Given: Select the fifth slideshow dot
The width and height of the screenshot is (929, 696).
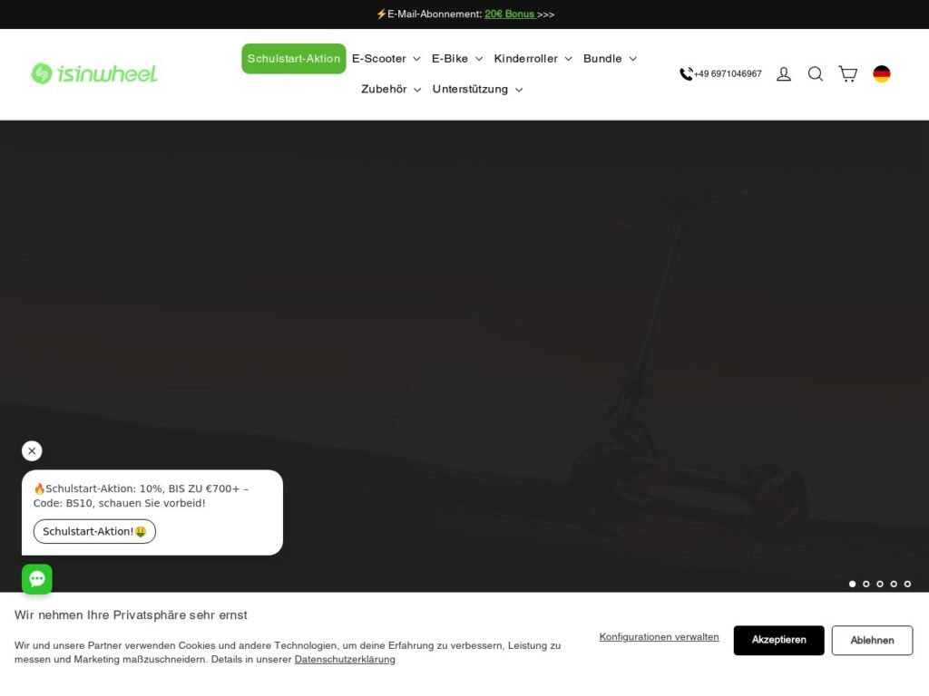Looking at the screenshot, I should click(x=907, y=585).
